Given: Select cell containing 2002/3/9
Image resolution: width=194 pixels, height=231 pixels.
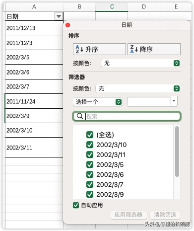Looking at the screenshot, I should pyautogui.click(x=34, y=116).
